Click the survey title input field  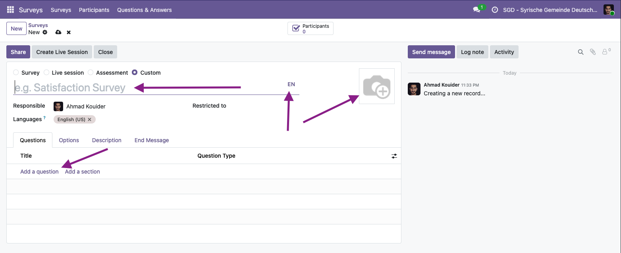(x=147, y=87)
